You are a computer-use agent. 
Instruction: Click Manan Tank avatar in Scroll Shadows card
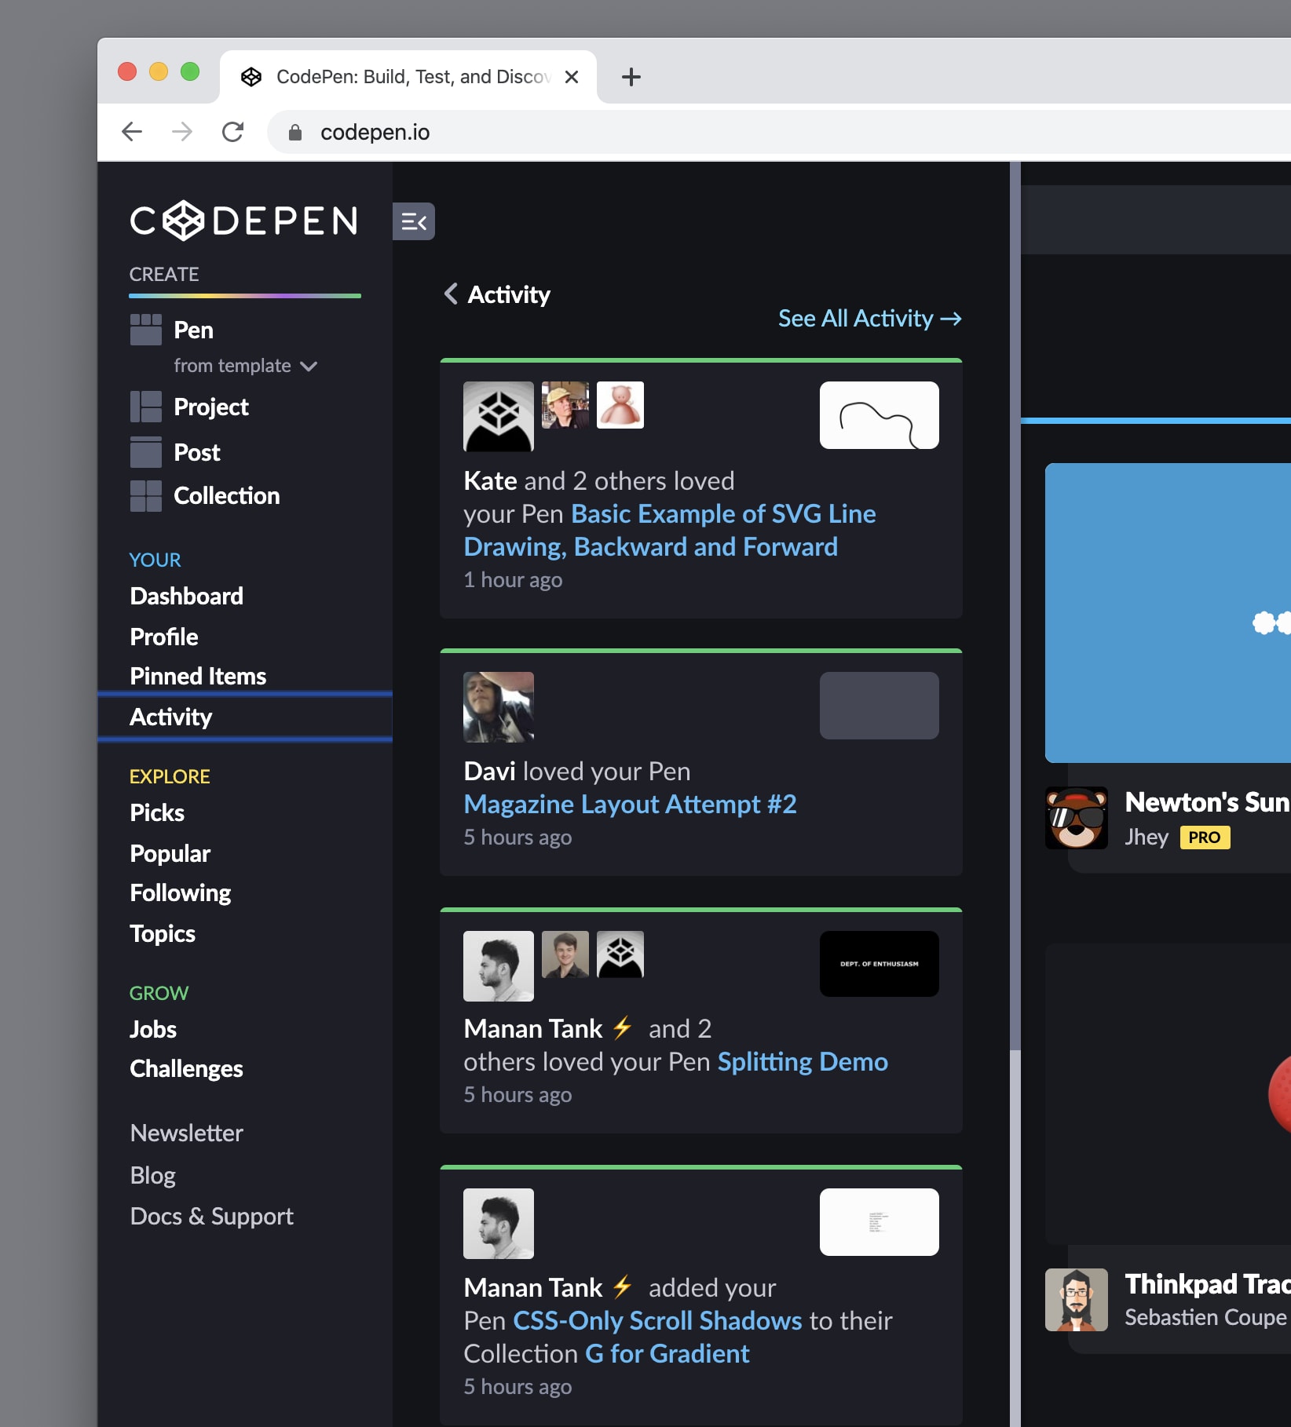(x=499, y=1224)
